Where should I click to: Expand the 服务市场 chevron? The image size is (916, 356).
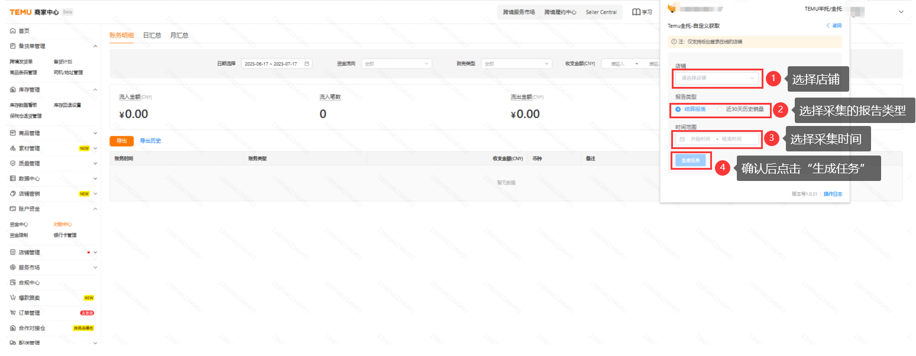click(x=95, y=267)
